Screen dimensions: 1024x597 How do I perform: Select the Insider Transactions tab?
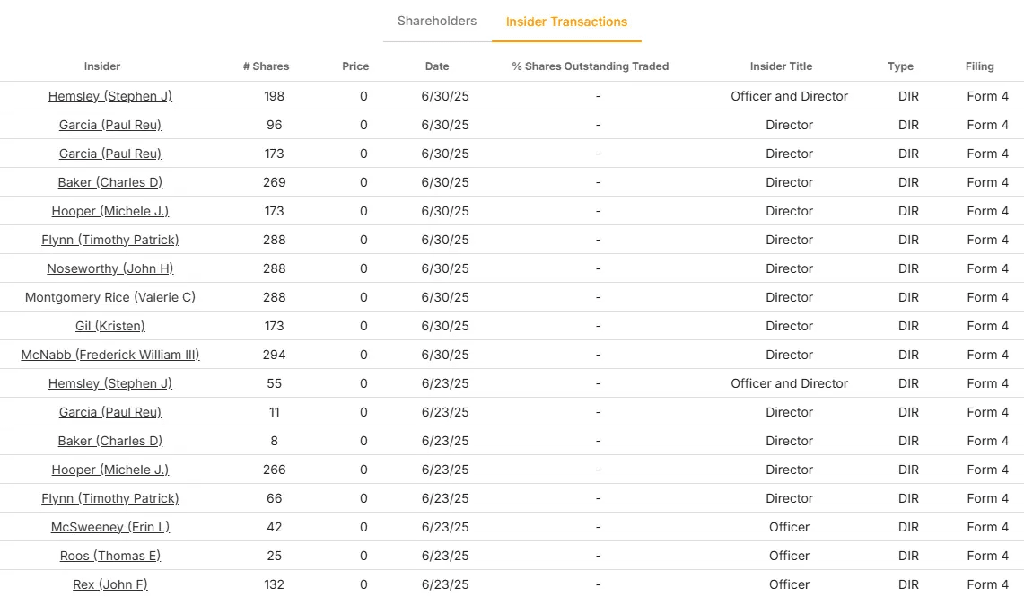click(x=566, y=22)
